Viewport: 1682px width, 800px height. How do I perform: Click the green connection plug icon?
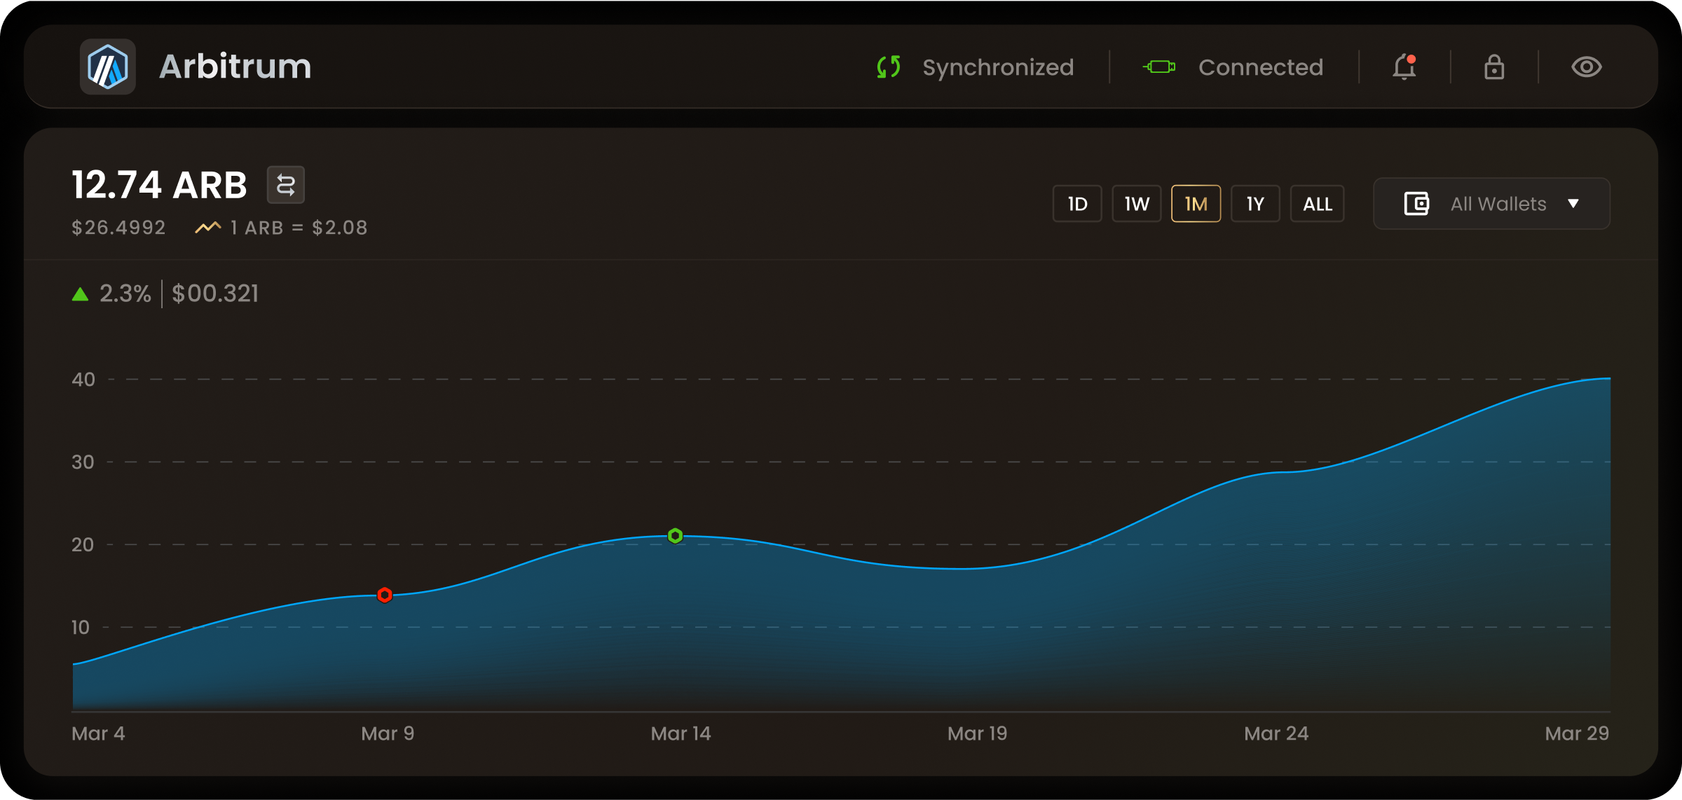click(1159, 67)
